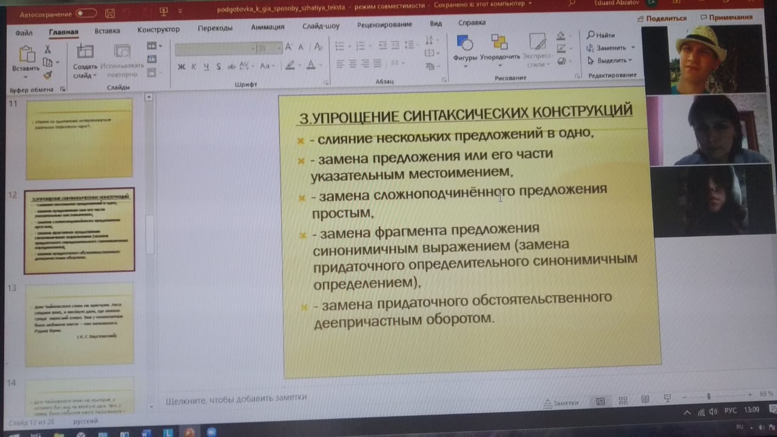Expand the Заменить dropdown arrow

(x=633, y=47)
